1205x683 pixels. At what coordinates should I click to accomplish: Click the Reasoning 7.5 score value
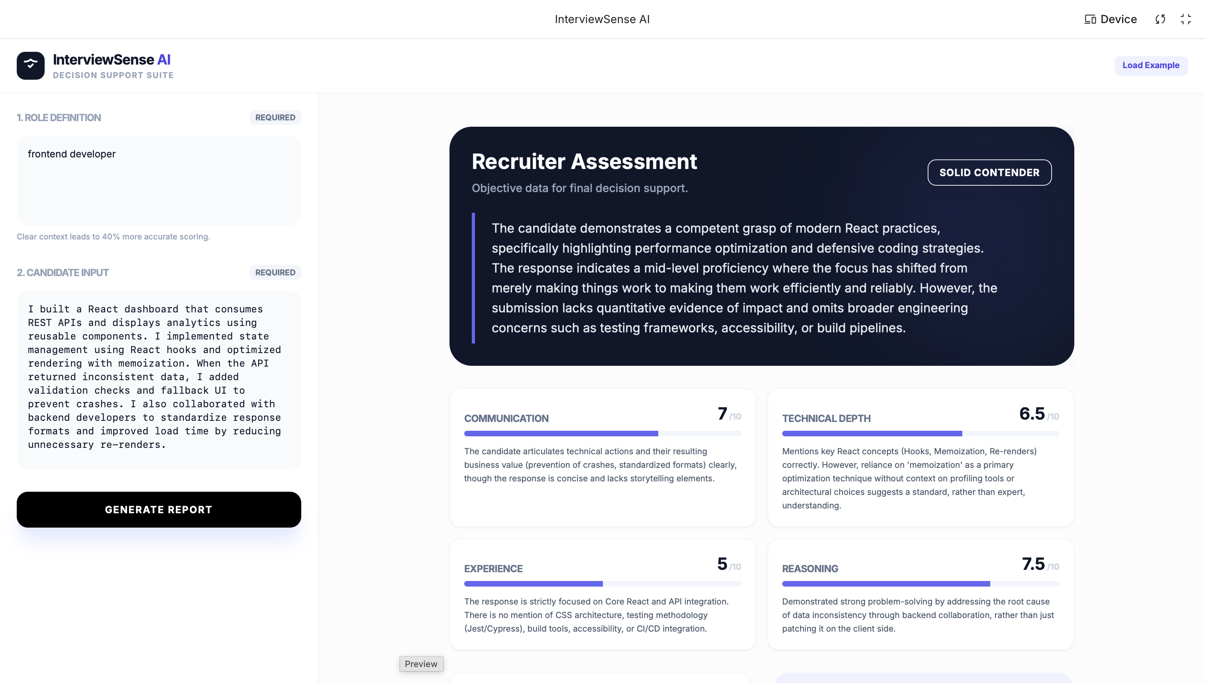tap(1033, 563)
